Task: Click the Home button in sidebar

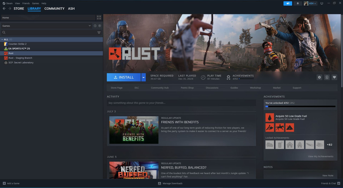Action: pos(48,18)
